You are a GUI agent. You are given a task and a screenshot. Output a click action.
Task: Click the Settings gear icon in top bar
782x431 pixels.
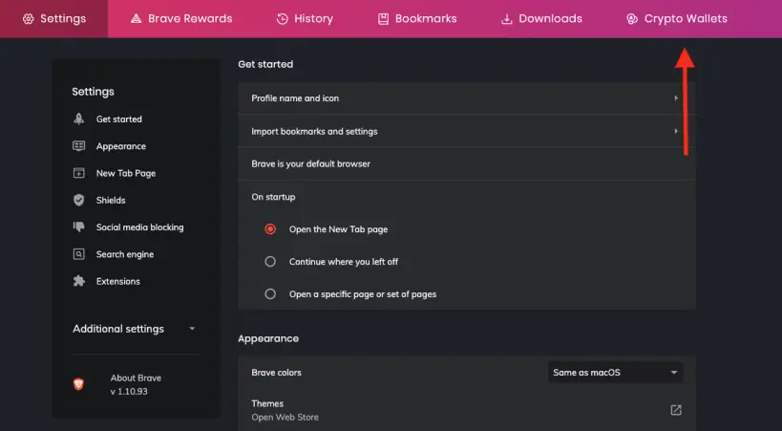tap(29, 19)
